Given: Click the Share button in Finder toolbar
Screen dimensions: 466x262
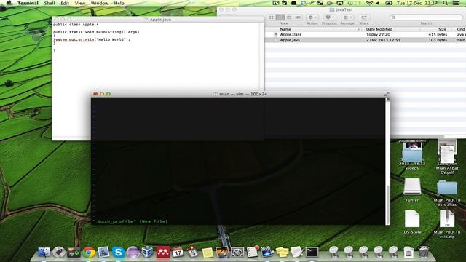Looking at the screenshot, I should click(364, 17).
